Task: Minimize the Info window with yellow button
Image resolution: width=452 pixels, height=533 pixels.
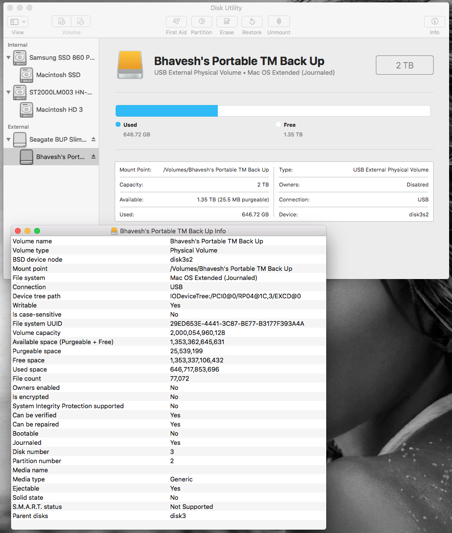Action: point(27,231)
